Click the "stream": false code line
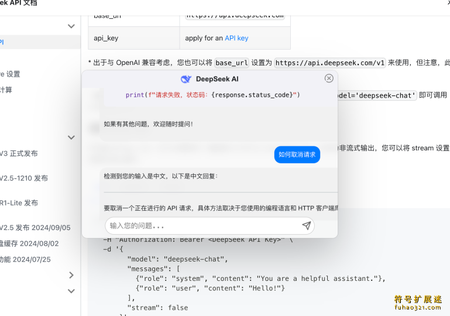Image resolution: width=450 pixels, height=316 pixels. click(157, 308)
